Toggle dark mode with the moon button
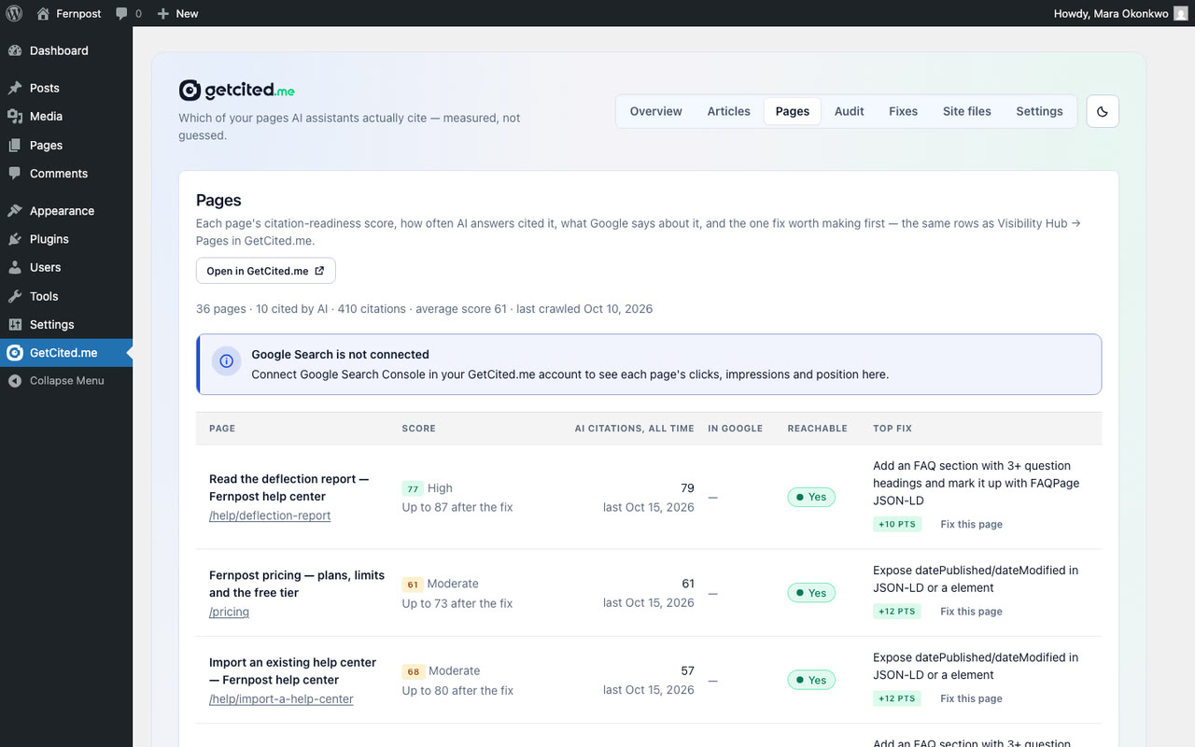Viewport: 1195px width, 747px height. click(x=1103, y=111)
